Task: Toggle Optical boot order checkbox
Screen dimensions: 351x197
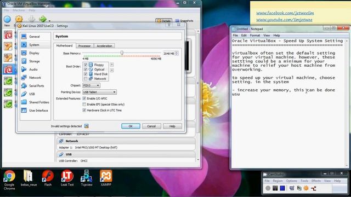Action: pos(86,69)
